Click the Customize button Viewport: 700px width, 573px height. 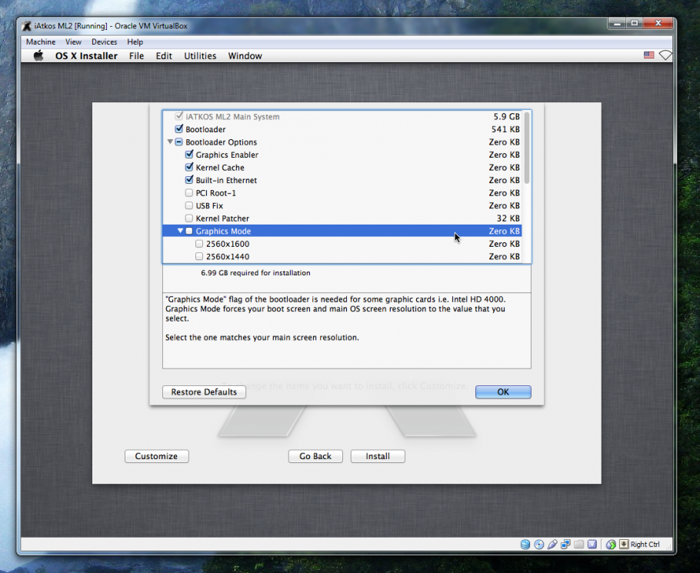coord(156,456)
